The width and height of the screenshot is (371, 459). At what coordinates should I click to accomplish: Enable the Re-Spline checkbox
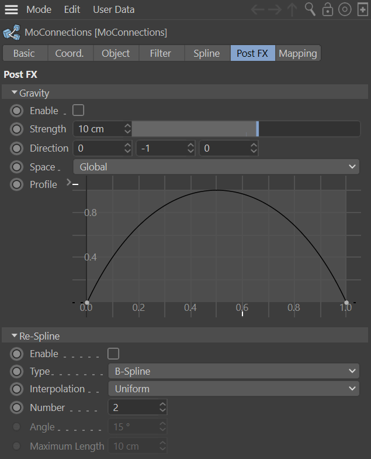coord(113,354)
